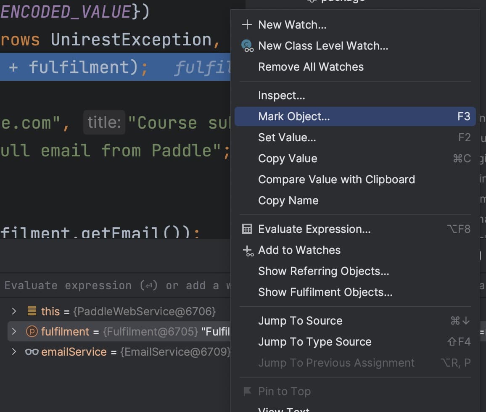This screenshot has height=412, width=486.
Task: Click the calculator icon beside Evaluate Expression
Action: point(247,229)
